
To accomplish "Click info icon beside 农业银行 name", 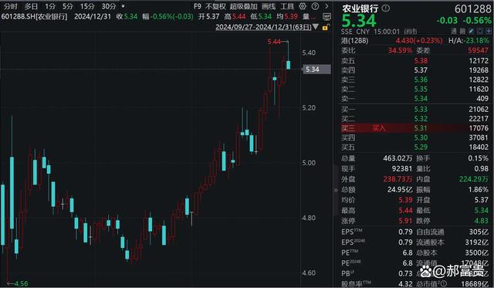I will click(x=386, y=8).
